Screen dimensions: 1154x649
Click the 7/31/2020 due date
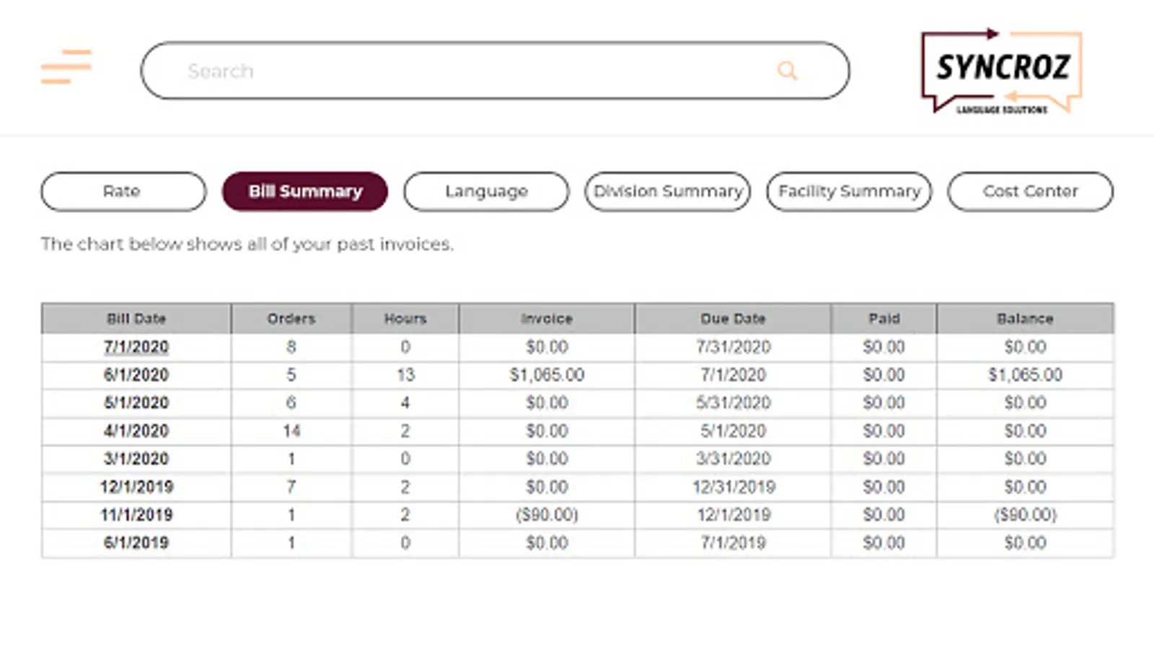click(x=733, y=347)
